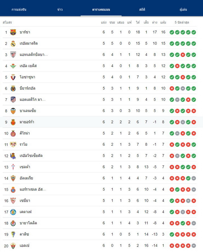The height and width of the screenshot is (252, 203).
Task: Open the เซบียา team name link
Action: pos(25,200)
